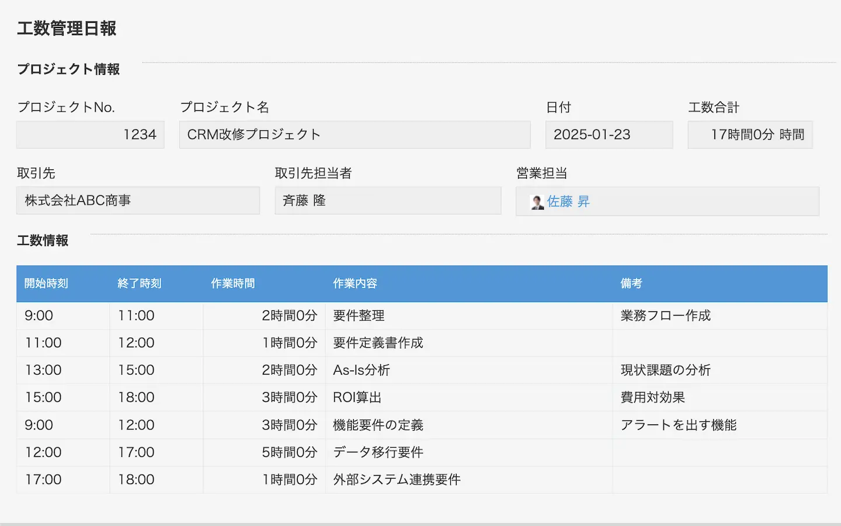Select the CRM改修プロジェクト project name field
841x526 pixels.
[x=355, y=134]
